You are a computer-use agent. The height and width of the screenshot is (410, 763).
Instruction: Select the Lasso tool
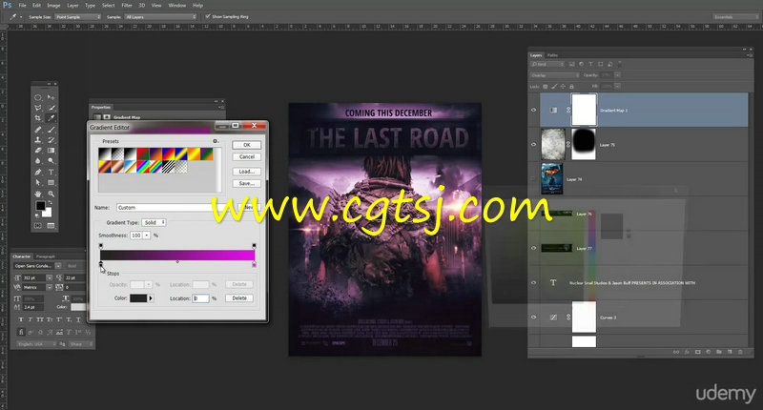(38, 108)
